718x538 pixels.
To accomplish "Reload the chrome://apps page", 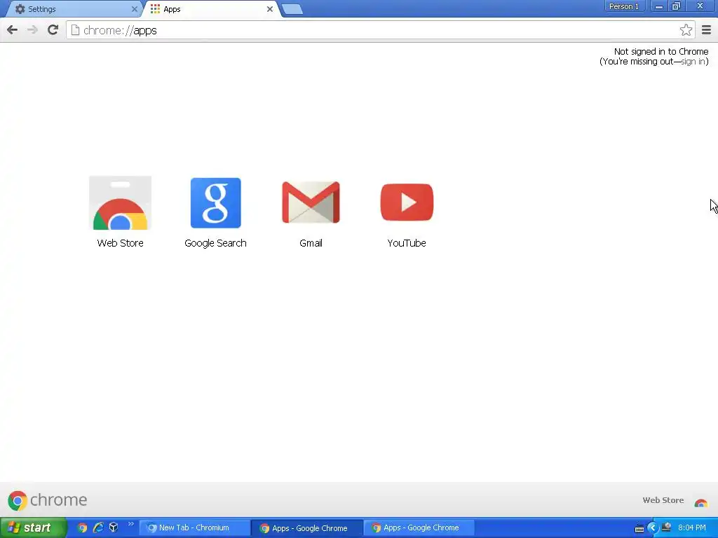I will [x=53, y=30].
